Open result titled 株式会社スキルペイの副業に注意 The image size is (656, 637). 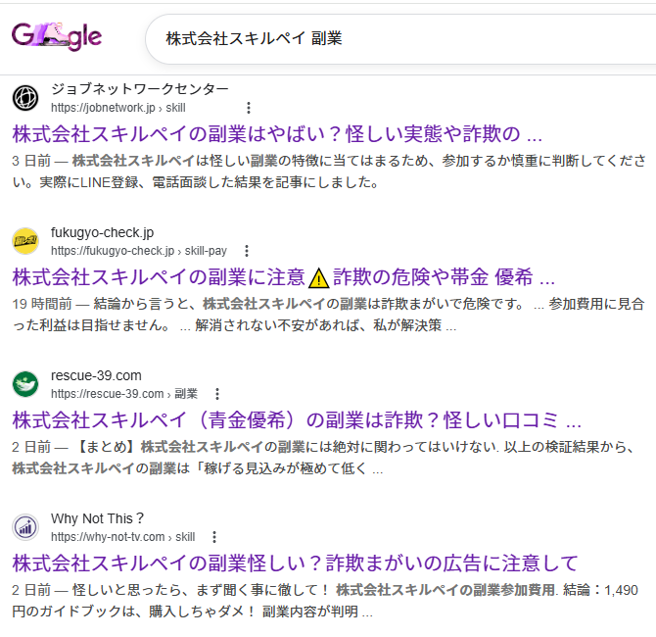(284, 277)
